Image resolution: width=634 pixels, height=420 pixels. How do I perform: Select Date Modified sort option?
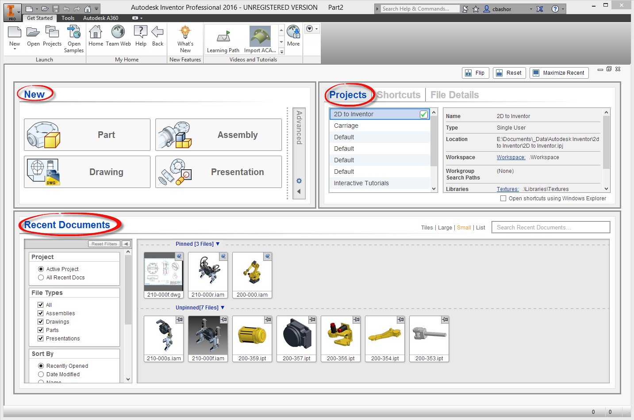pos(41,374)
